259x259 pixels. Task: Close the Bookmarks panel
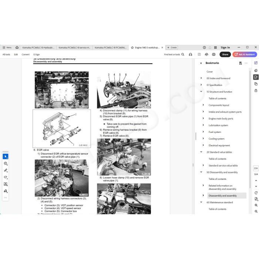click(x=201, y=63)
